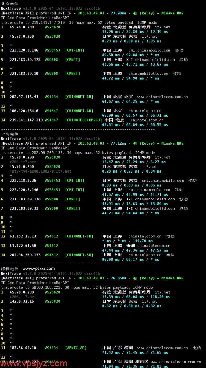Select latency 0.32 ms / 0.50 ms / 0.32 ms
The height and width of the screenshot is (368, 206).
tap(132, 306)
